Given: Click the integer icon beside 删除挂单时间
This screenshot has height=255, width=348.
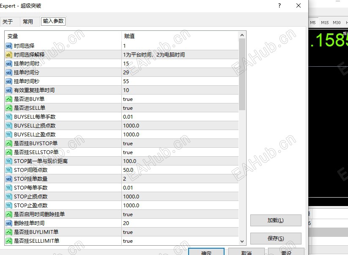Looking at the screenshot, I should tap(8, 223).
